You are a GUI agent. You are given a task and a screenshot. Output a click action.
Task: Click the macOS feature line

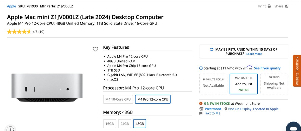pyautogui.click(x=113, y=79)
